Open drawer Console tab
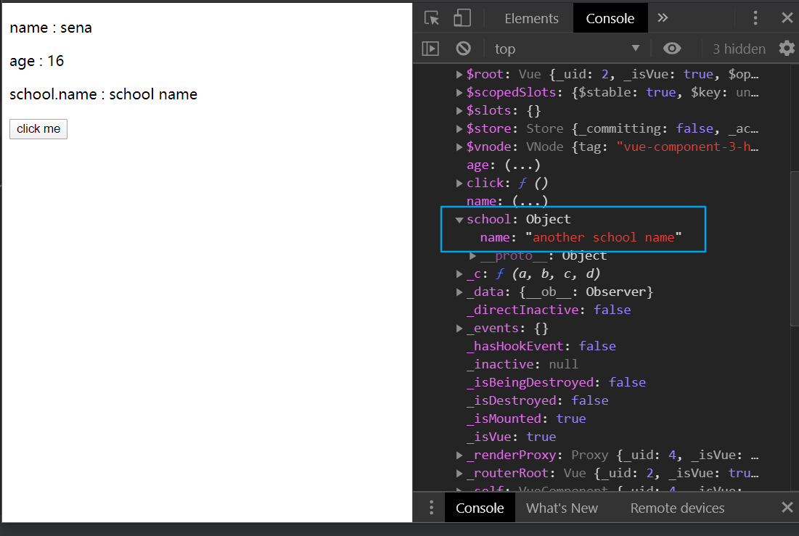 (x=480, y=508)
